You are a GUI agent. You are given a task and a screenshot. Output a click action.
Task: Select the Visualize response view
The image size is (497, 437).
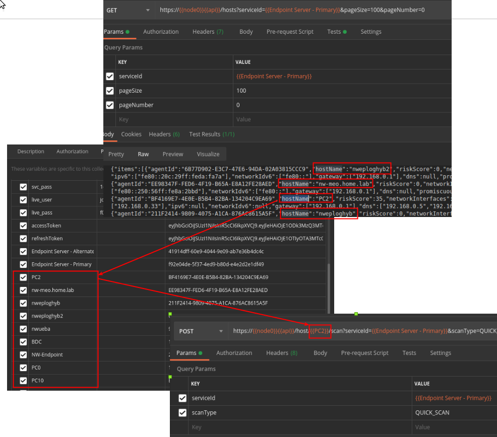point(208,154)
